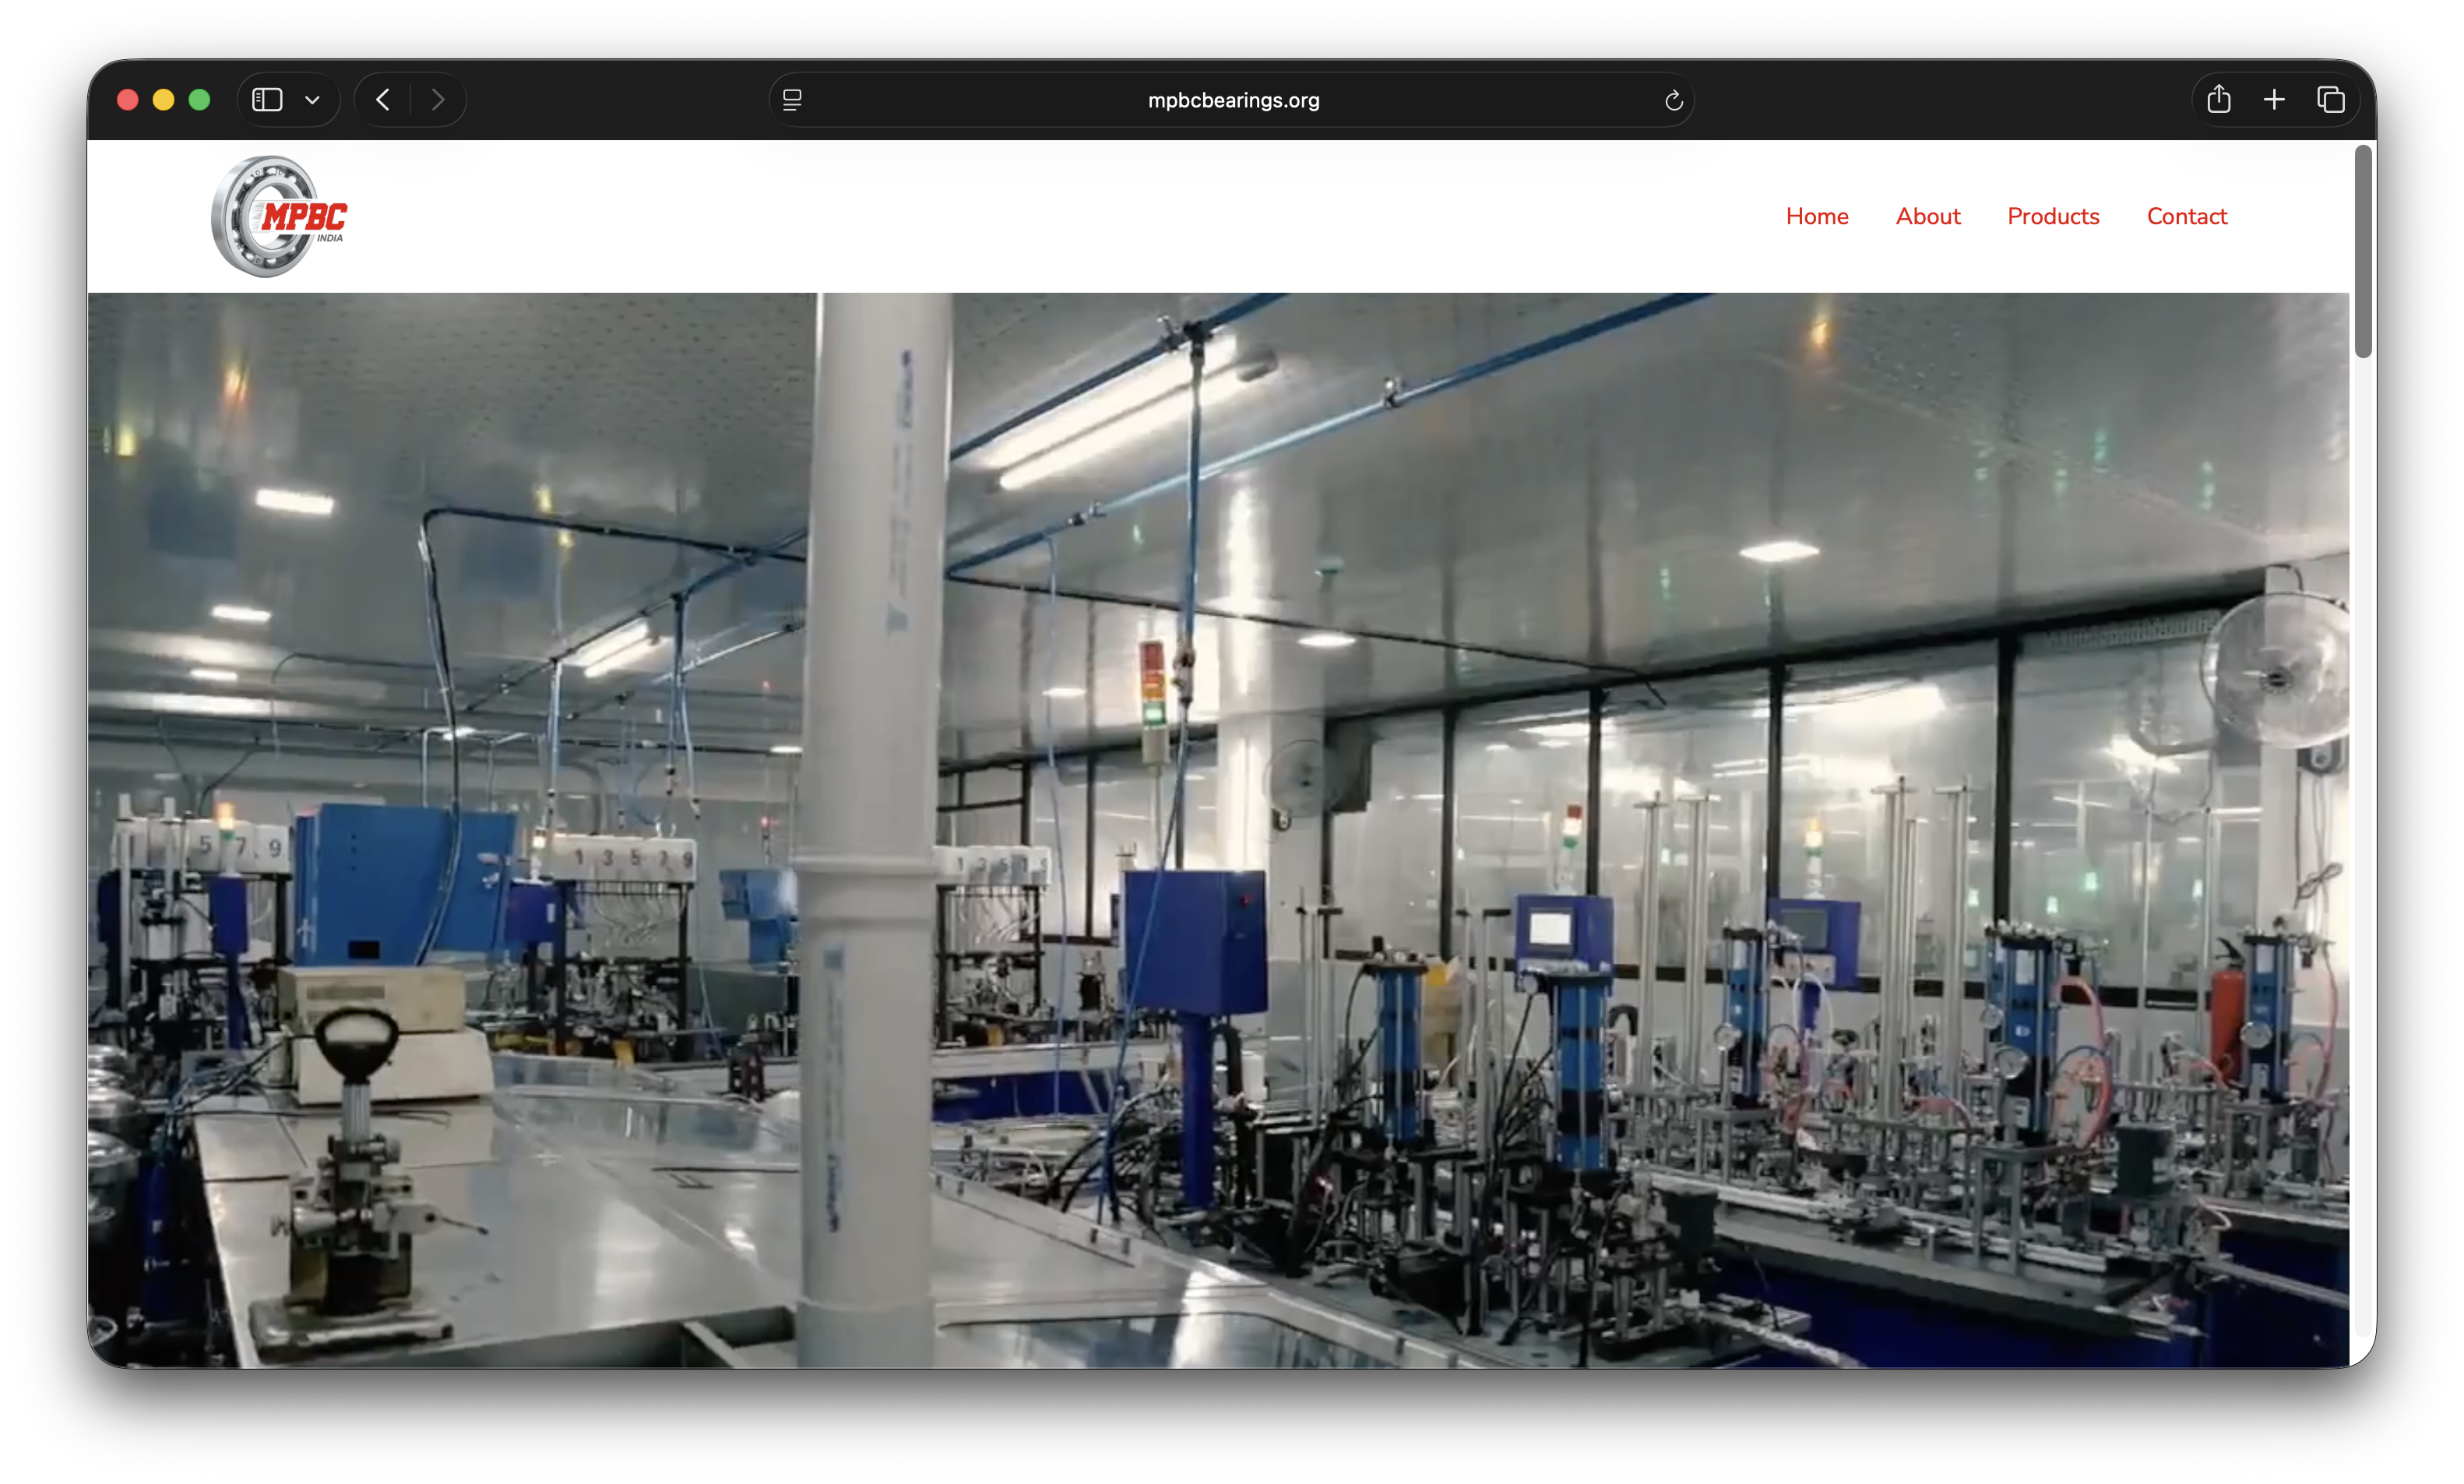Expand the tab group dropdown chevron
2464x1484 pixels.
point(312,100)
